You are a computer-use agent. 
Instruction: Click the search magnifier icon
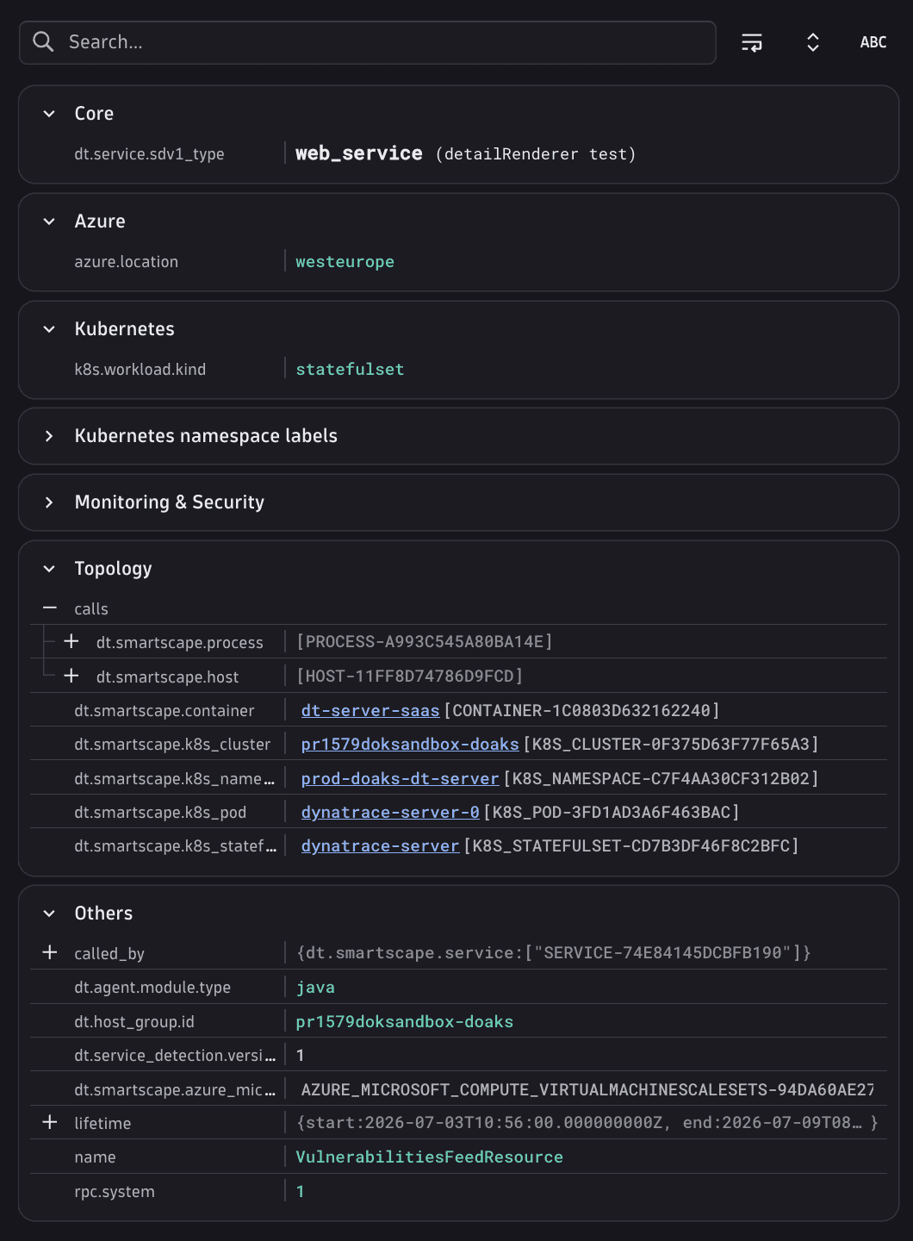pyautogui.click(x=43, y=41)
